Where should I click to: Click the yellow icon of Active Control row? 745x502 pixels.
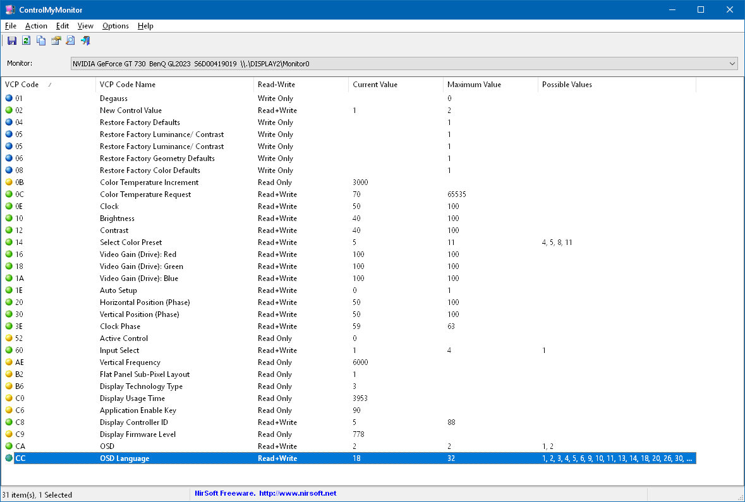[x=9, y=338]
